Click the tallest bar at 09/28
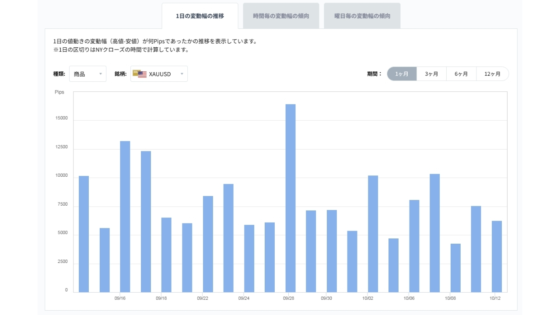The height and width of the screenshot is (315, 560). click(x=290, y=198)
